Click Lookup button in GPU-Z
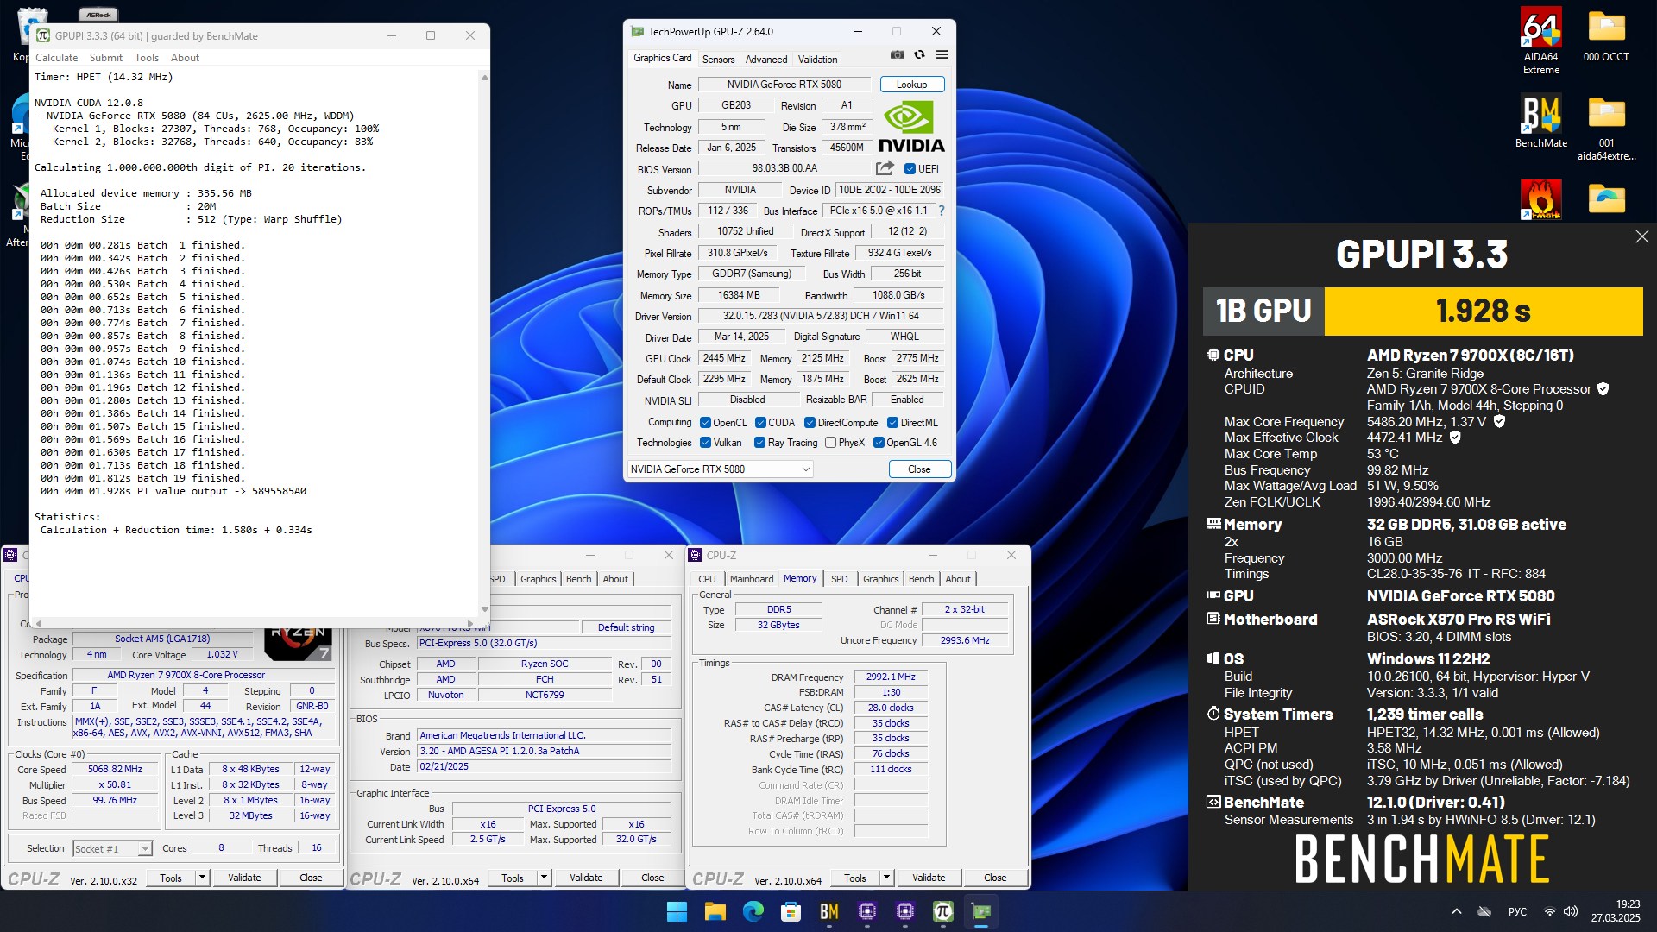Viewport: 1657px width, 932px height. [911, 85]
